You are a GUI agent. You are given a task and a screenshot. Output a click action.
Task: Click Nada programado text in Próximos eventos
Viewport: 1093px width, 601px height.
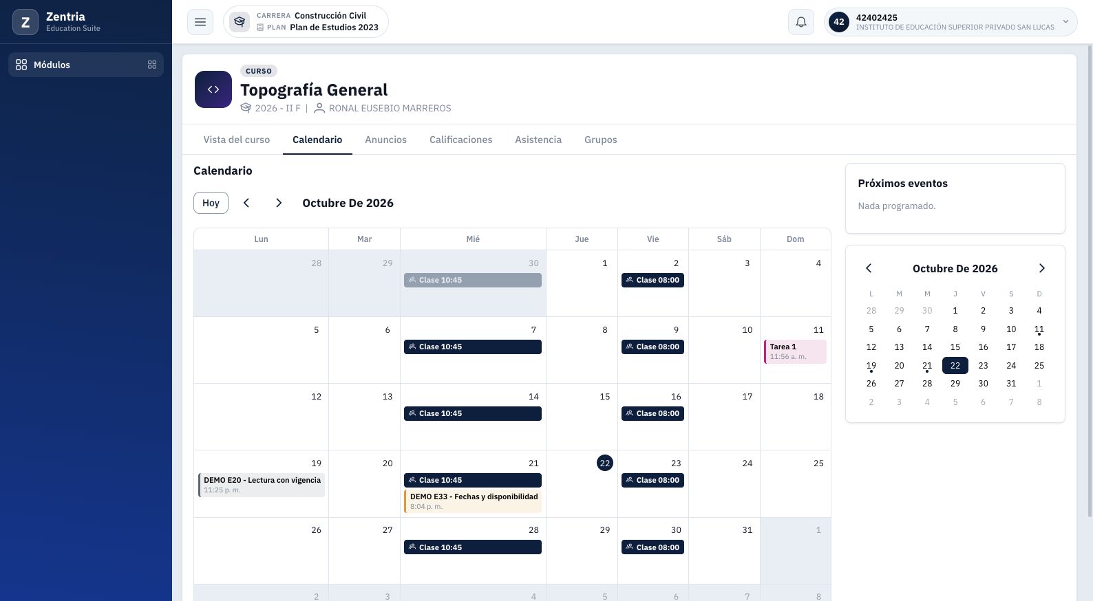click(x=897, y=206)
